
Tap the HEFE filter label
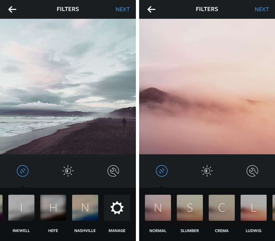pyautogui.click(x=53, y=231)
